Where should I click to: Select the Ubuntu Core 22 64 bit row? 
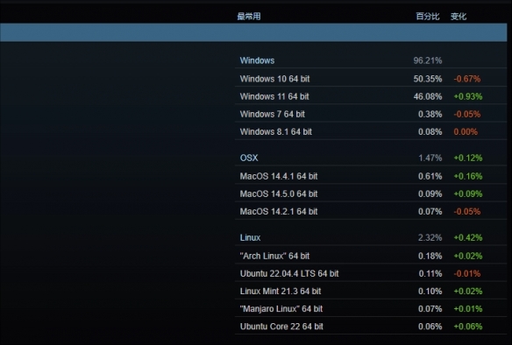coord(371,326)
